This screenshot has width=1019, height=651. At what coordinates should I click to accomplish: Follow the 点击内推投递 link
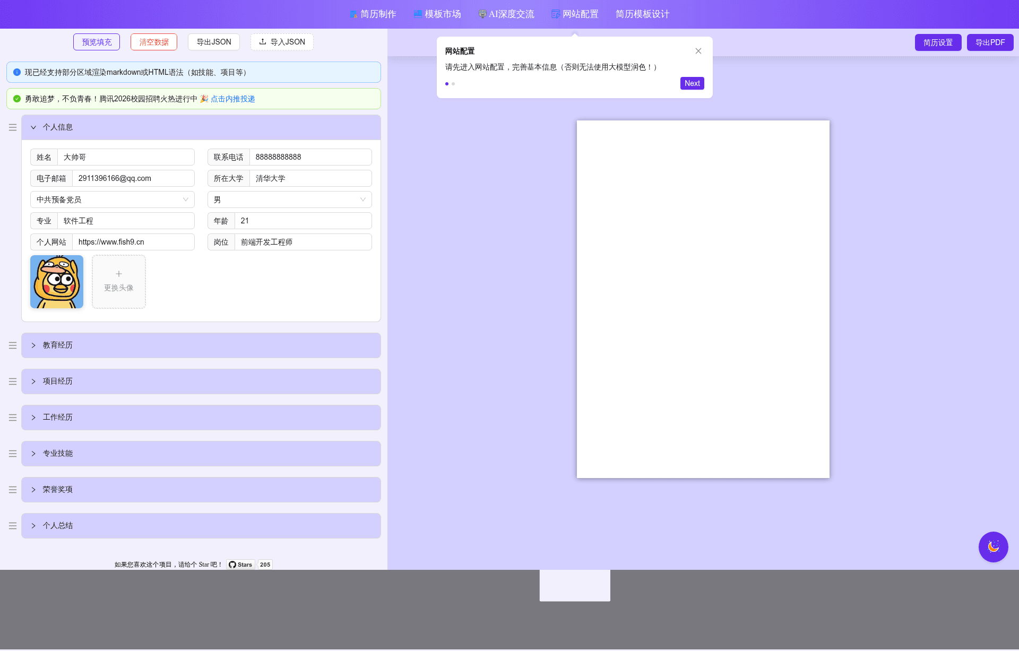232,99
